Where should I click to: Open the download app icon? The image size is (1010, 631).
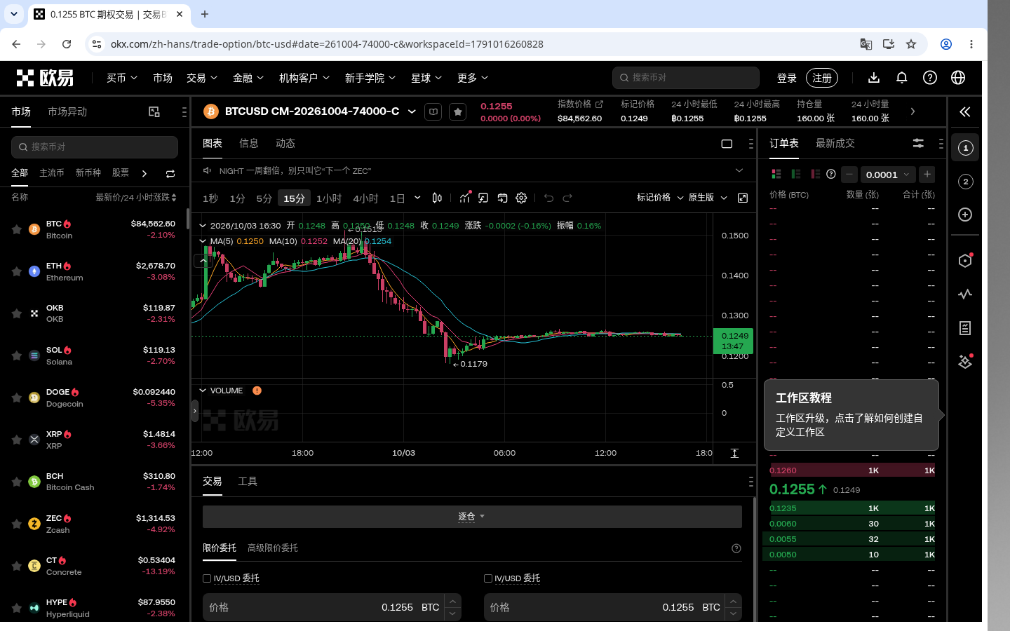click(874, 78)
